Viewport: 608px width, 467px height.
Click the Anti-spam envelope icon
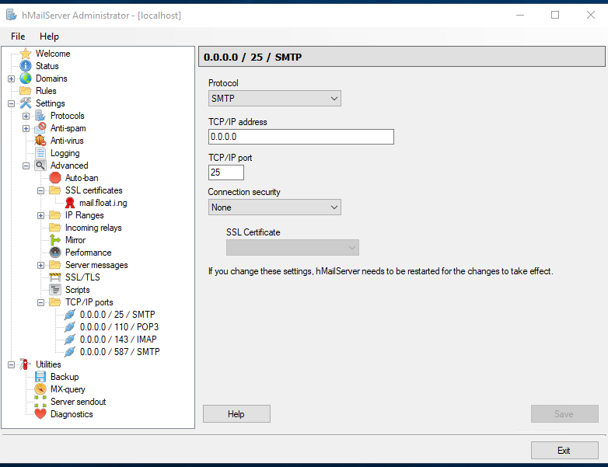40,128
